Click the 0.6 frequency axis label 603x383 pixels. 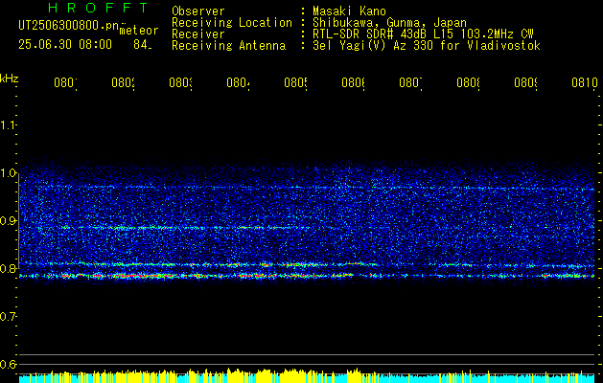tap(9, 364)
